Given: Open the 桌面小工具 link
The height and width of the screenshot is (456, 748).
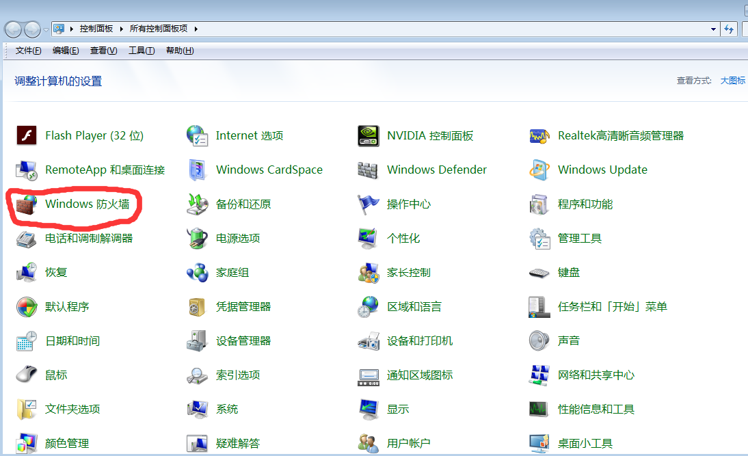Looking at the screenshot, I should (585, 444).
